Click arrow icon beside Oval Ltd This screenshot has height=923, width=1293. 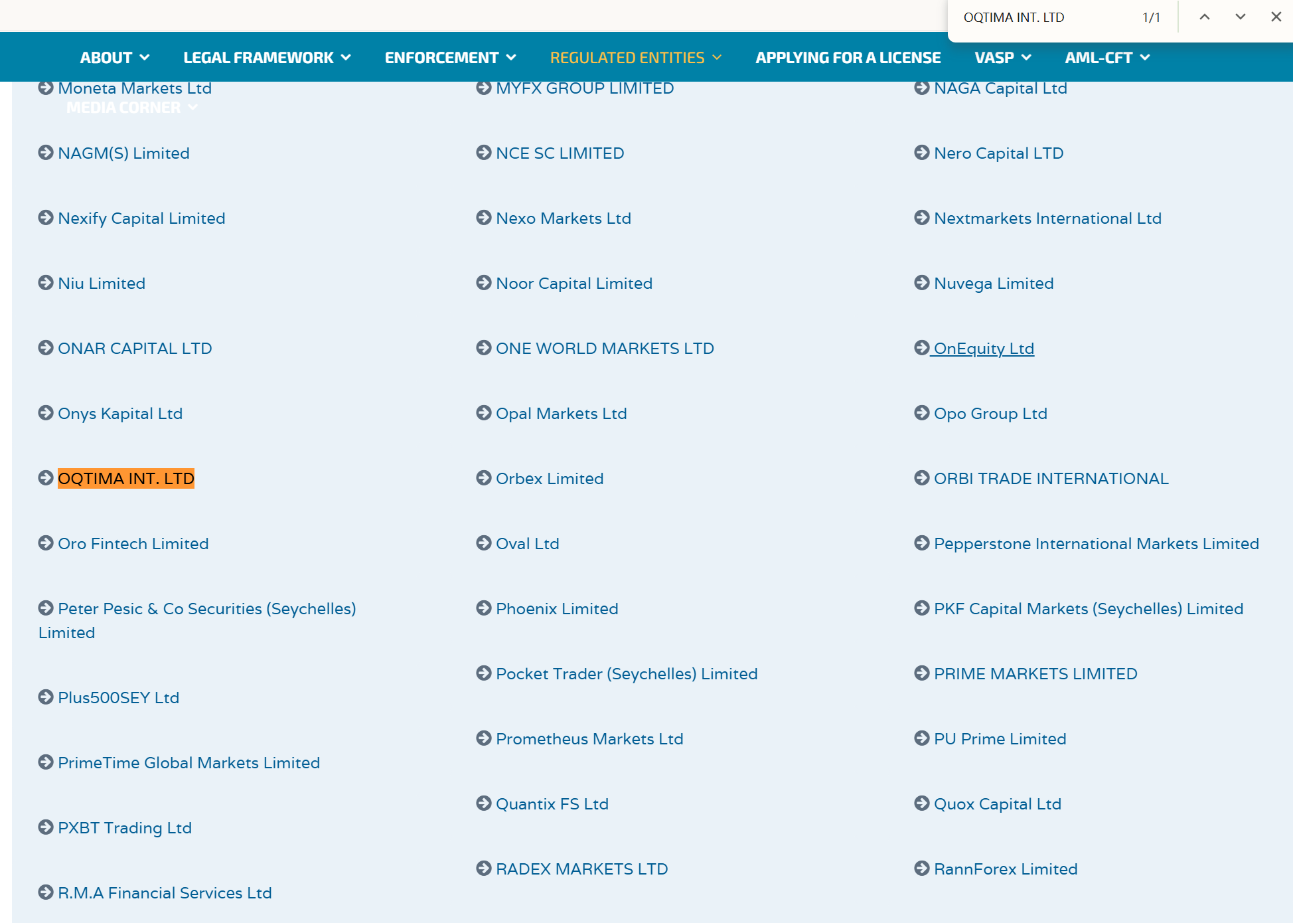tap(484, 543)
